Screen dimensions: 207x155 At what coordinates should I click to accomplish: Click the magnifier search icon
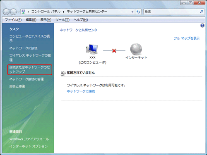(202, 12)
